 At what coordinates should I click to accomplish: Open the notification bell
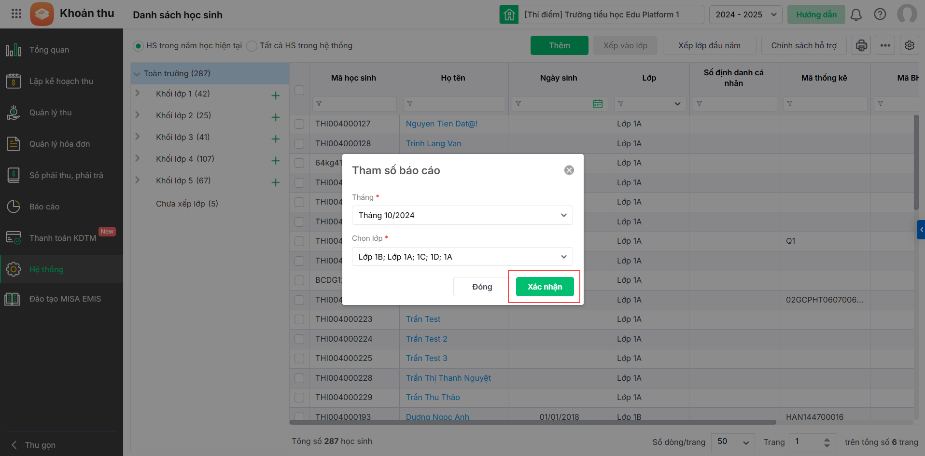coord(856,14)
